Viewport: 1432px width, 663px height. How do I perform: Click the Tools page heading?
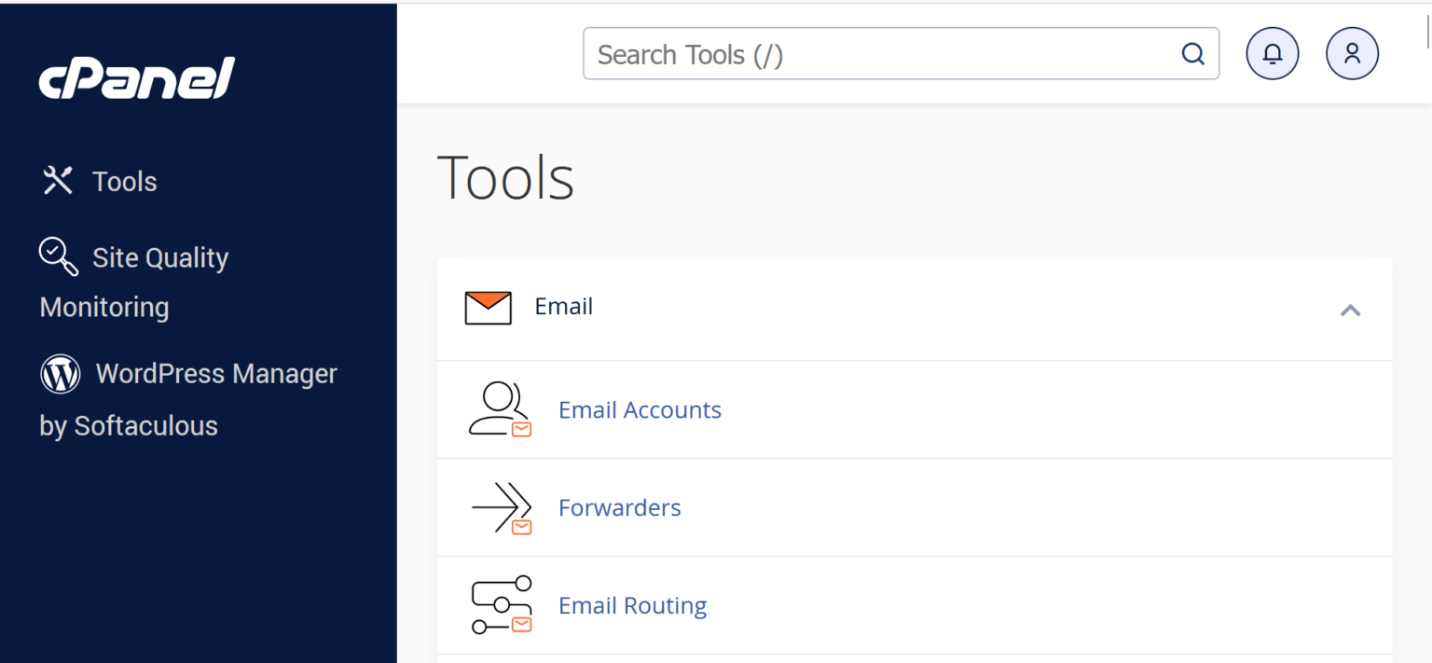(505, 176)
